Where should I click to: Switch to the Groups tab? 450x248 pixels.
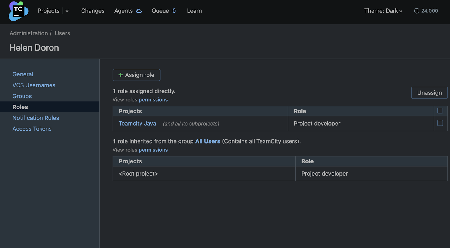click(22, 96)
